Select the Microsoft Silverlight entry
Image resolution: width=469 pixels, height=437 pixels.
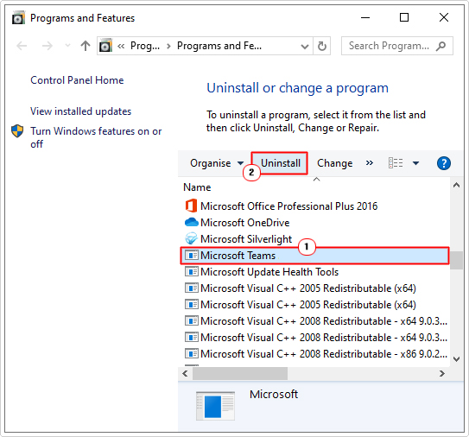(x=246, y=239)
